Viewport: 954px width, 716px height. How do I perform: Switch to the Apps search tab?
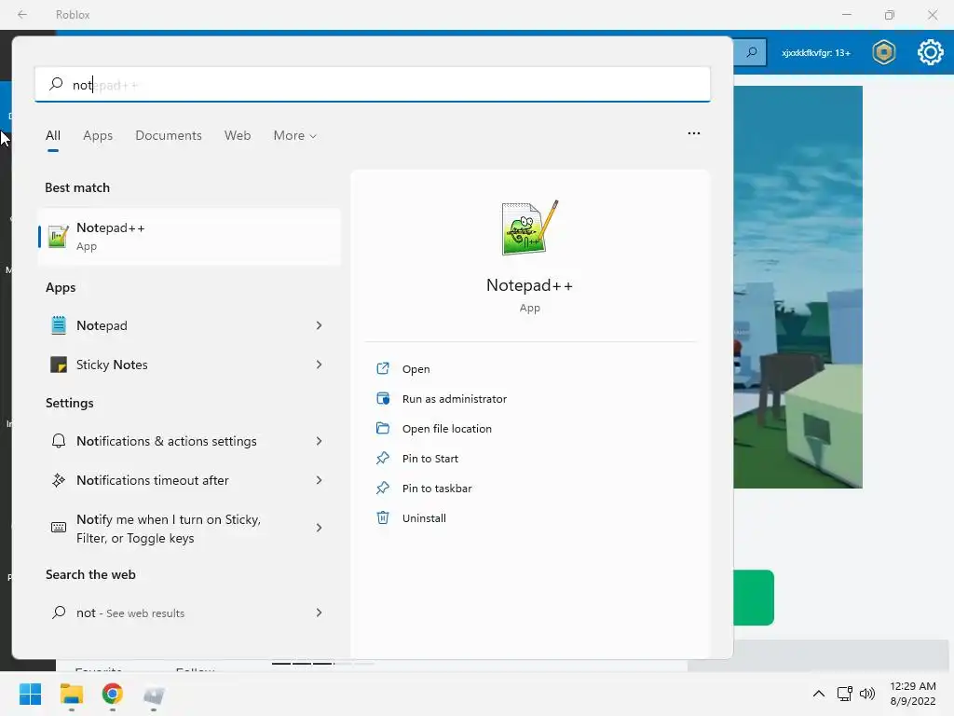pyautogui.click(x=98, y=135)
